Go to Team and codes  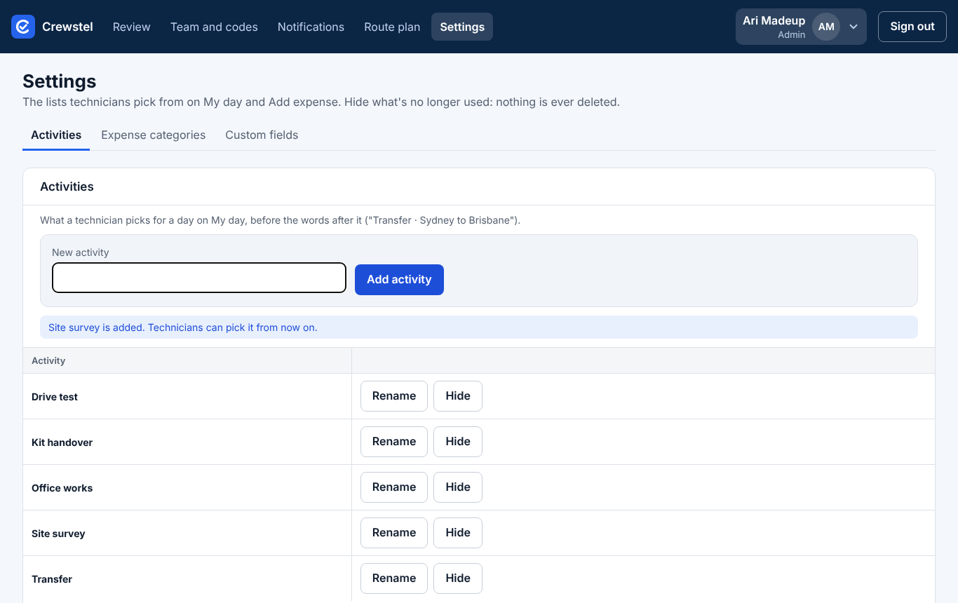pyautogui.click(x=214, y=27)
